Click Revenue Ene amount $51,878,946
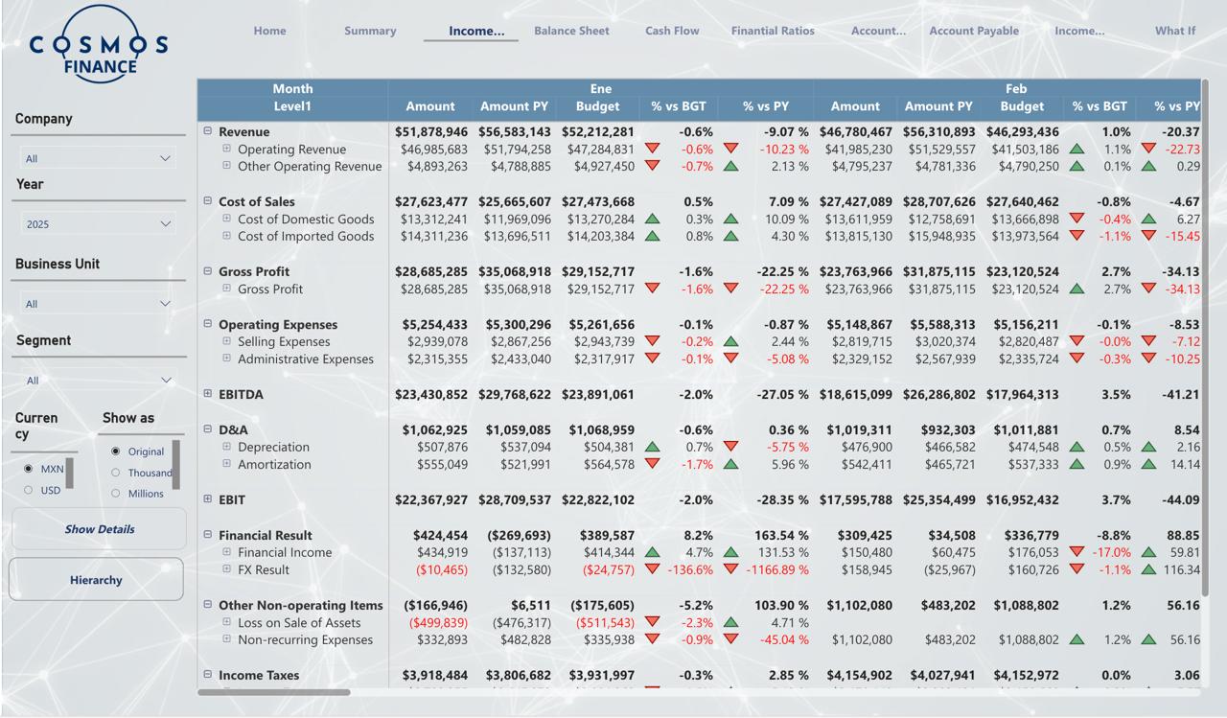The height and width of the screenshot is (718, 1227). point(431,131)
